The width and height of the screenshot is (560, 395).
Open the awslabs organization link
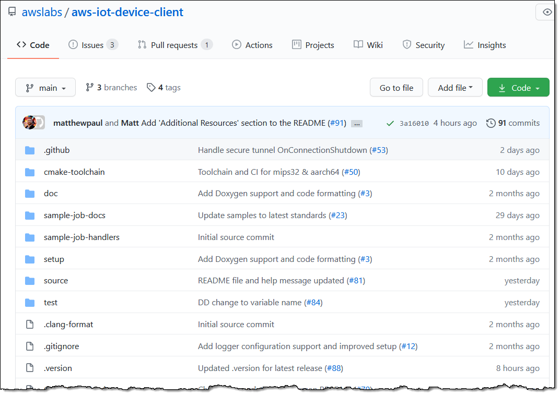[42, 12]
